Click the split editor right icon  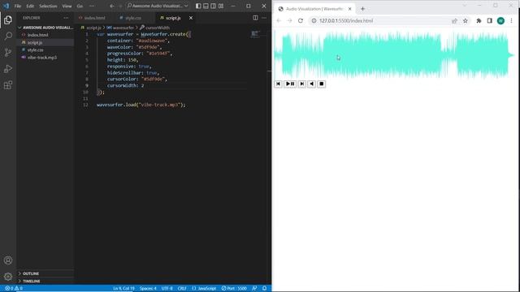(255, 18)
